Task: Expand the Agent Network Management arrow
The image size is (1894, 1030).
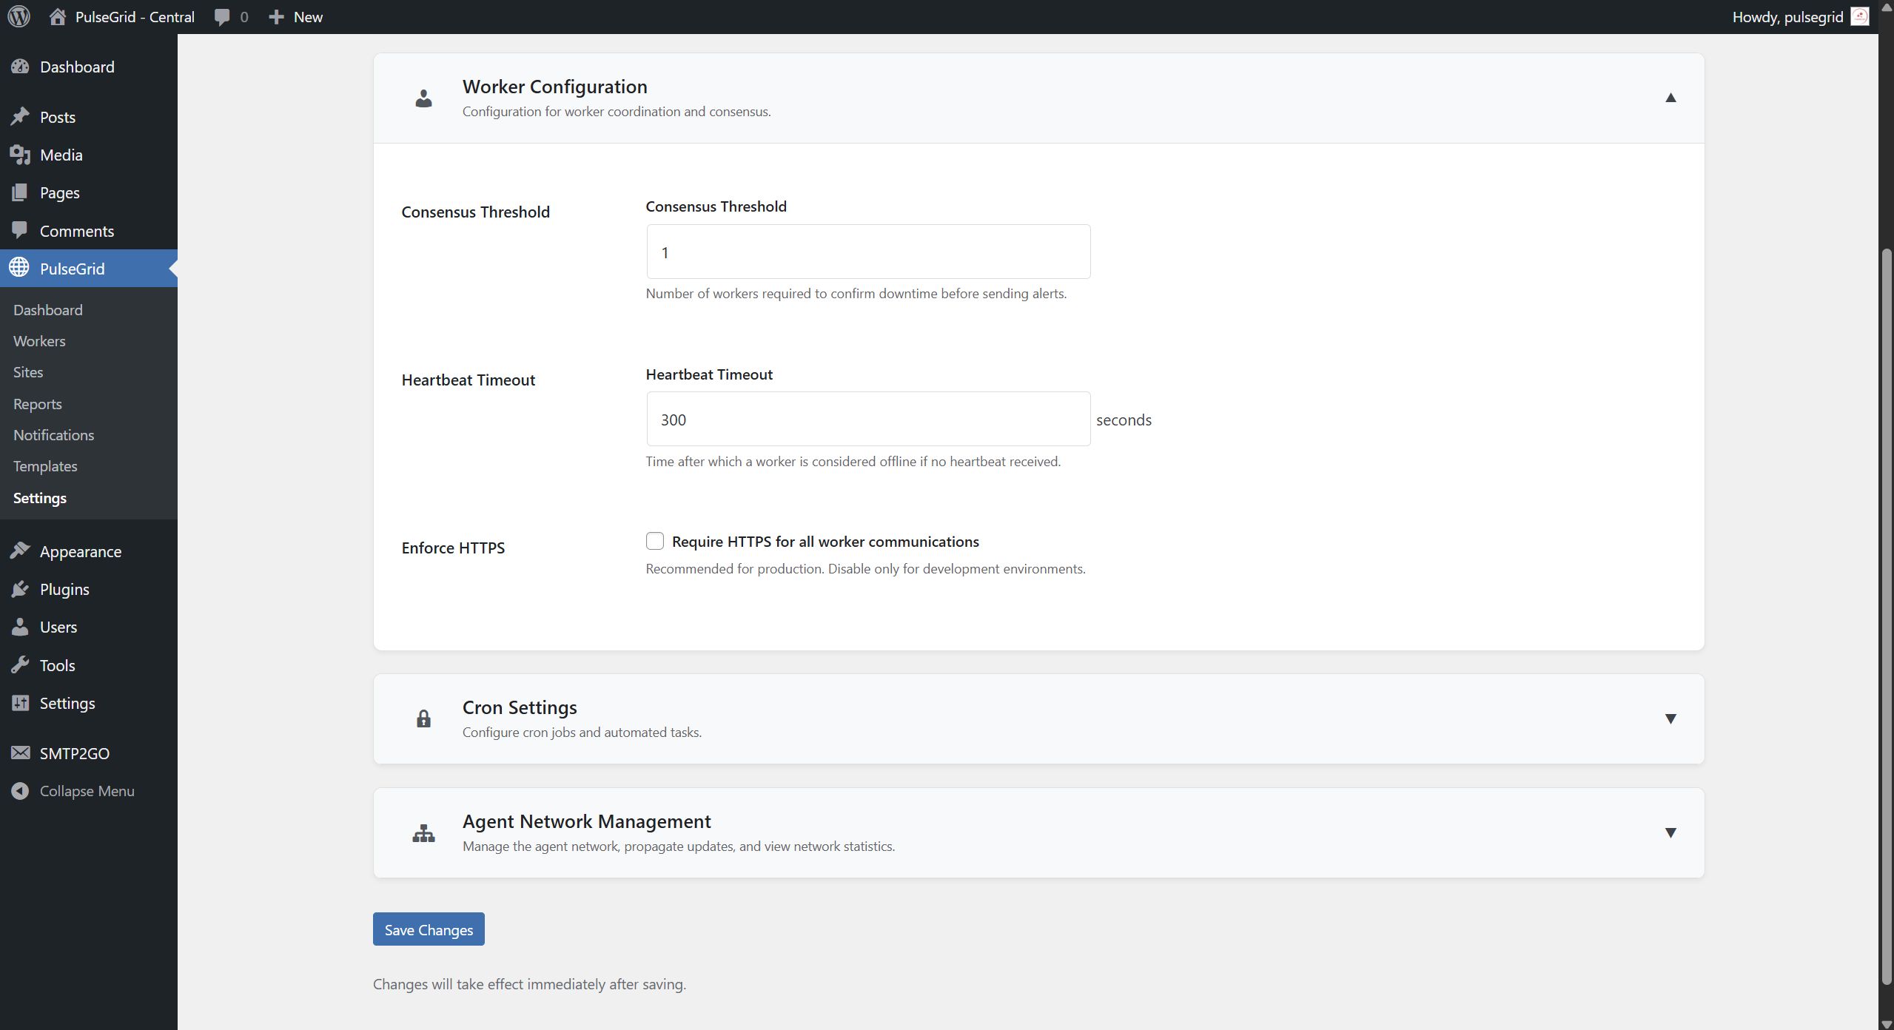Action: [x=1670, y=832]
